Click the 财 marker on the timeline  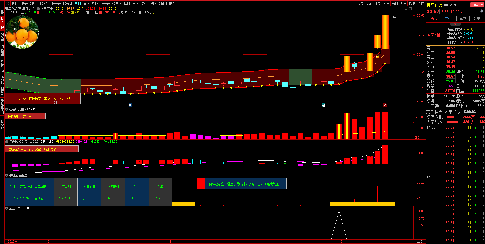[x=131, y=105]
